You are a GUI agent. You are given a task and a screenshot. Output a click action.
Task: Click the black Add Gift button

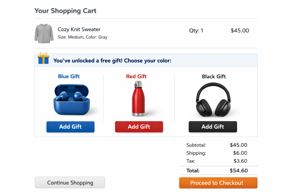pos(213,127)
